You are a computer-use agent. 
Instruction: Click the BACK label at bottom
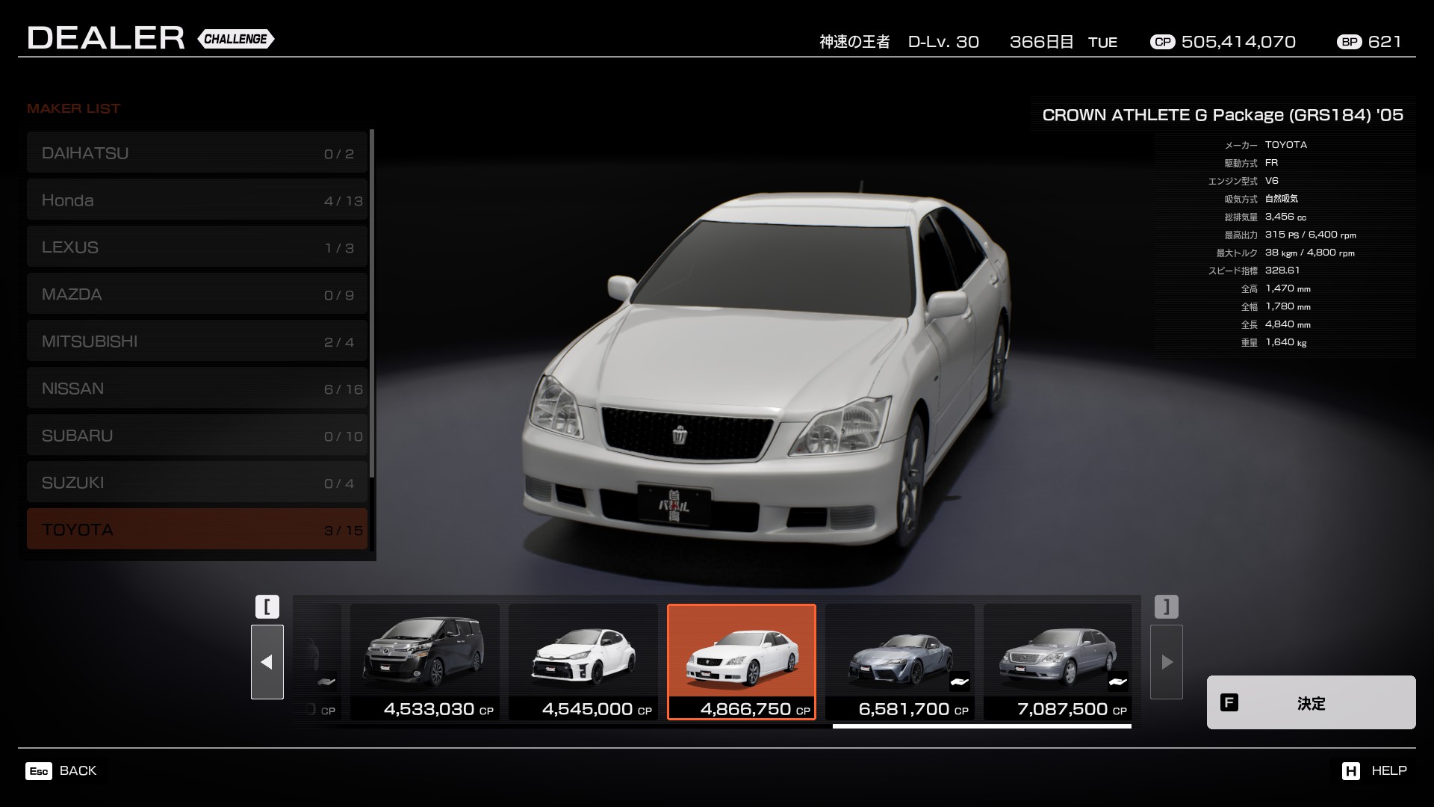[x=78, y=770]
